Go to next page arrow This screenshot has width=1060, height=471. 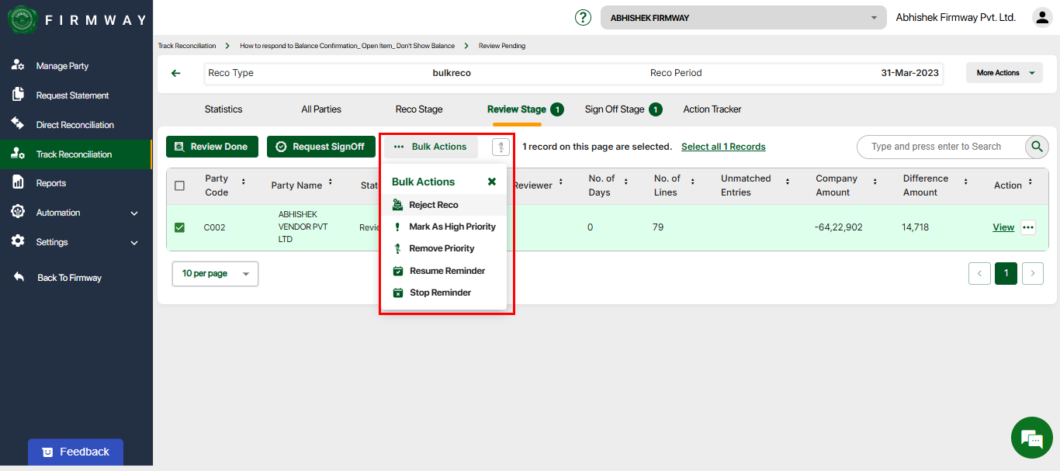click(x=1032, y=273)
